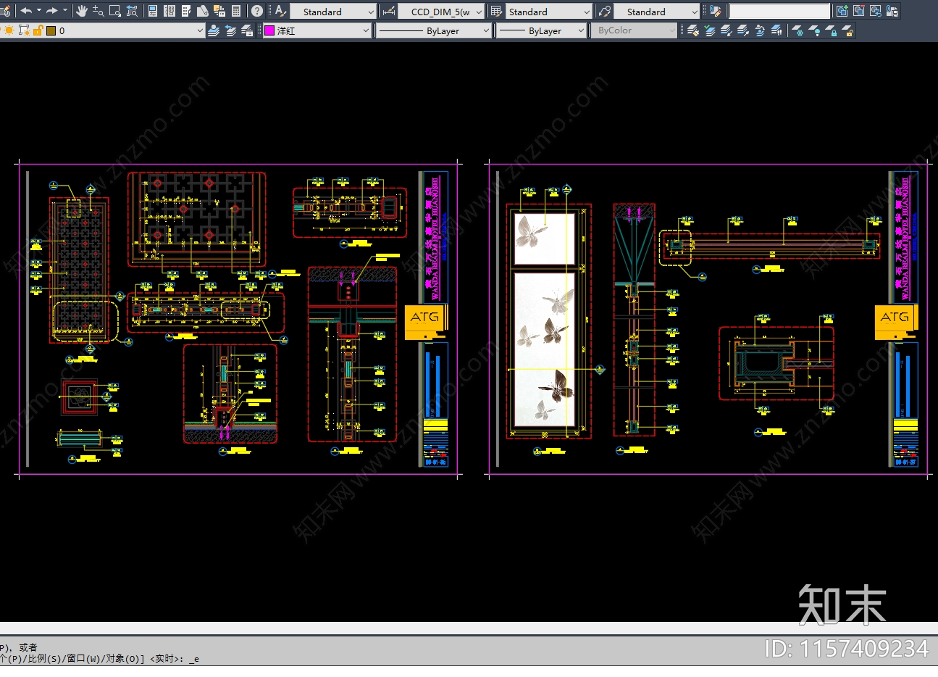This screenshot has height=677, width=938.
Task: Click into the empty toolbar text field
Action: (x=779, y=12)
